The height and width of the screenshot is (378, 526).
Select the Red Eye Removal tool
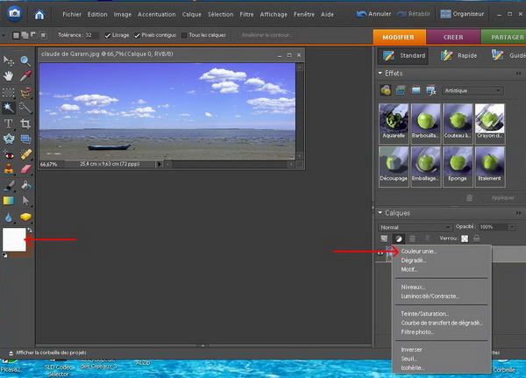click(x=9, y=154)
